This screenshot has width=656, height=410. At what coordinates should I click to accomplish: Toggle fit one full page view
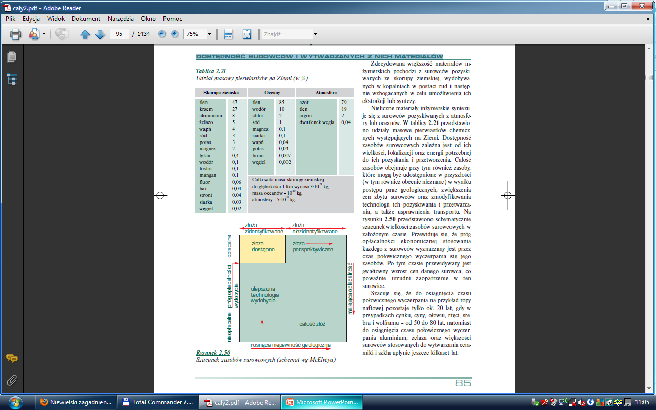(247, 34)
